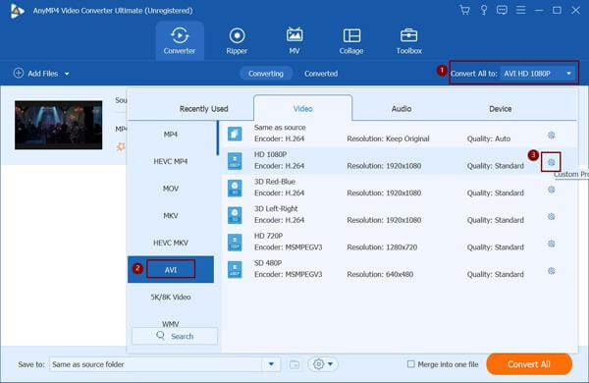Choose the HD 720P profile row
The image size is (589, 383).
pyautogui.click(x=399, y=242)
